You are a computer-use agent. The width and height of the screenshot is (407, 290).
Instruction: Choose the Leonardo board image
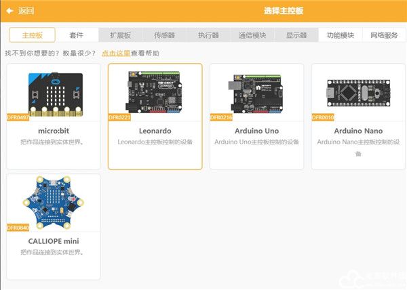tap(155, 93)
